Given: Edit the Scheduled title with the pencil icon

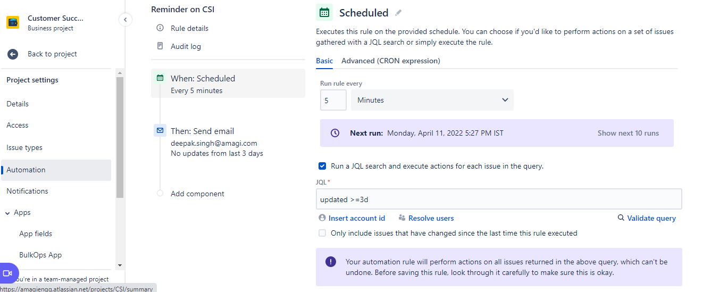Looking at the screenshot, I should point(399,13).
